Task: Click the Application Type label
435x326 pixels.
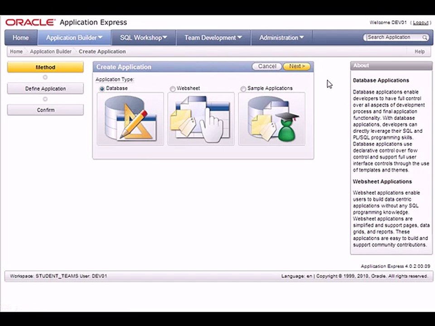Action: [x=115, y=80]
